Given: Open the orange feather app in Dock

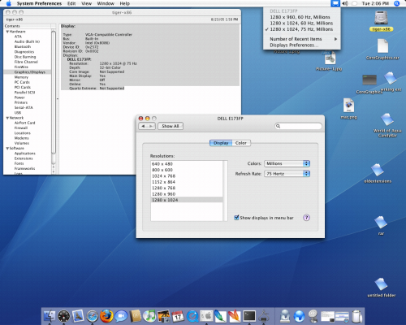Looking at the screenshot, I should [235, 316].
